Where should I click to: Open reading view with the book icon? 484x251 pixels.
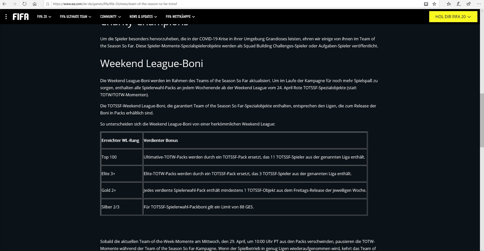[426, 4]
